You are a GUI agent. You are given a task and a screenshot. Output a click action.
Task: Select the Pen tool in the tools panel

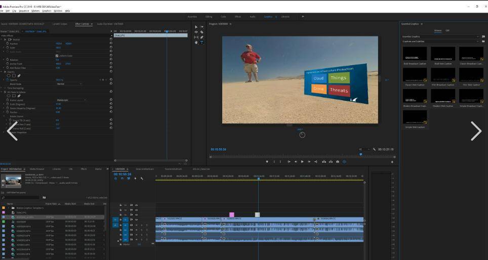pyautogui.click(x=201, y=37)
